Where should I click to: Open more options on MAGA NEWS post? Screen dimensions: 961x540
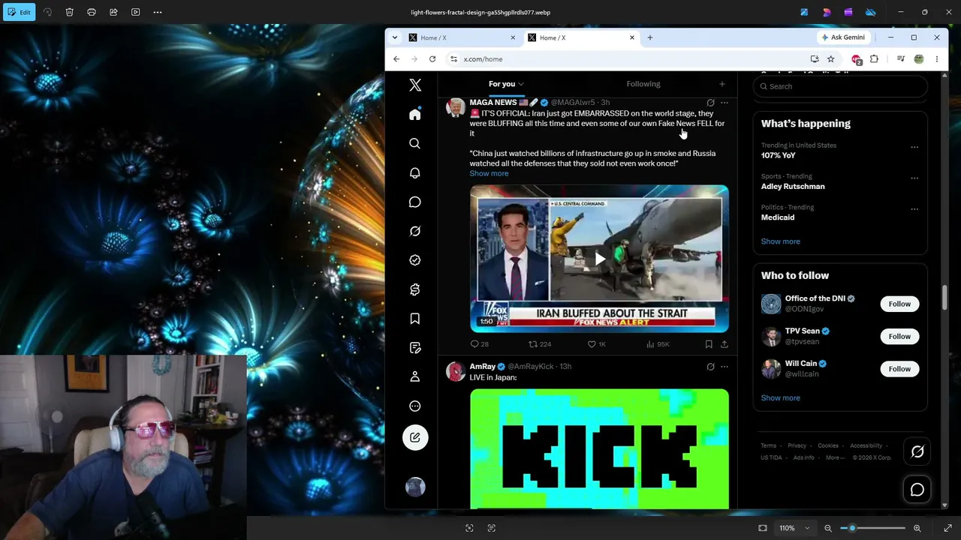[x=725, y=103]
